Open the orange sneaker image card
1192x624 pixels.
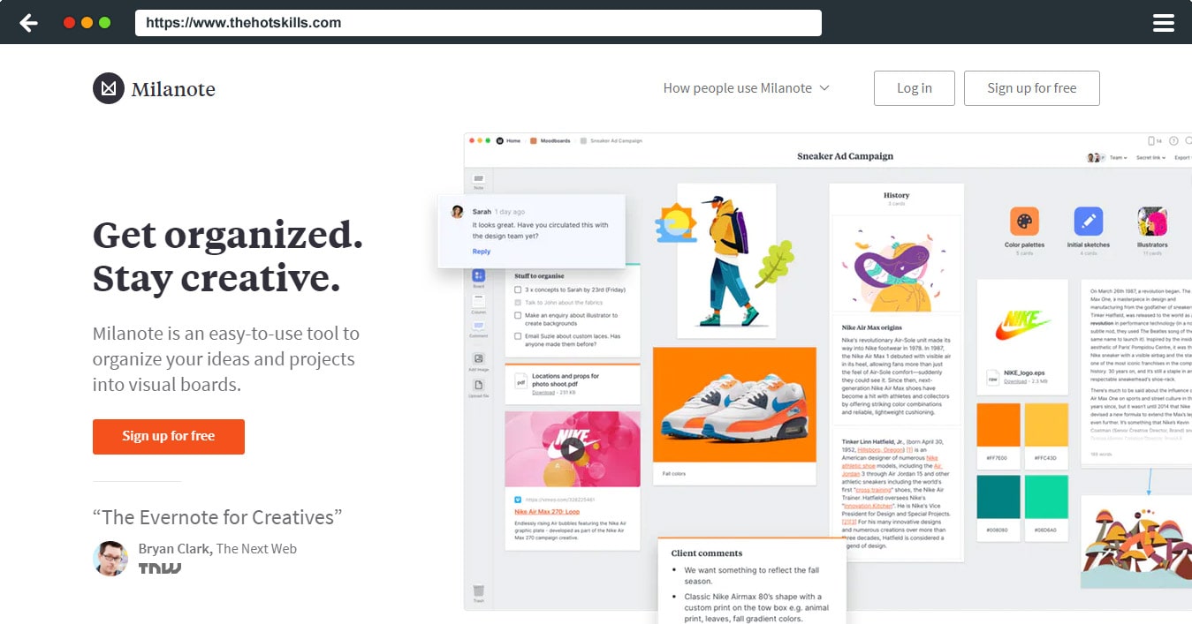[x=734, y=404]
